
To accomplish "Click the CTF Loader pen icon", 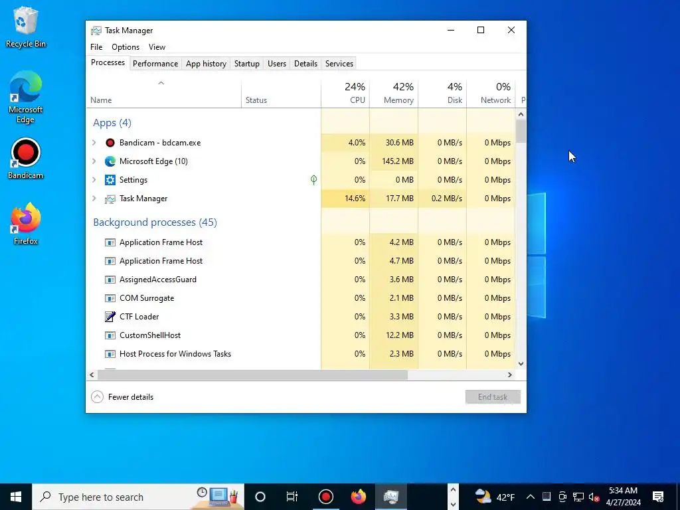I will 110,317.
